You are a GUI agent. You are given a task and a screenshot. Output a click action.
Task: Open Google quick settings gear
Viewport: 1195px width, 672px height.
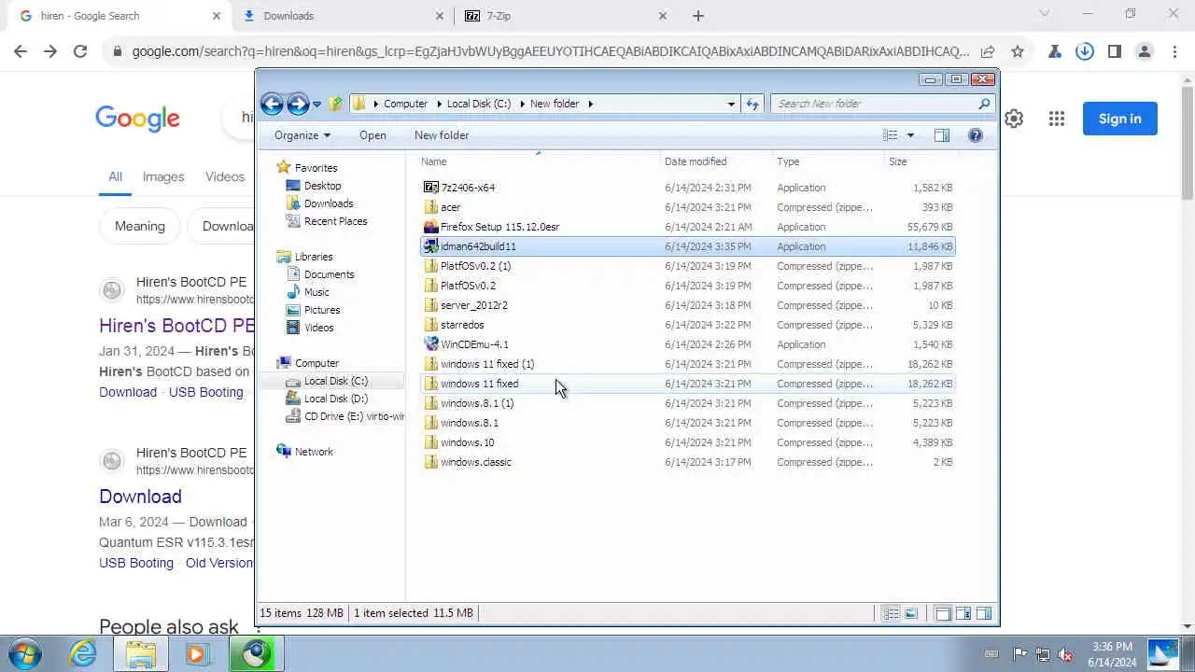1014,119
